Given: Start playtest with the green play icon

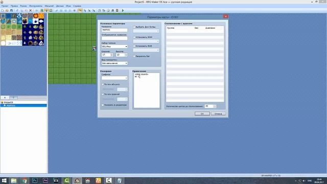Looking at the screenshot, I should pyautogui.click(x=123, y=10).
